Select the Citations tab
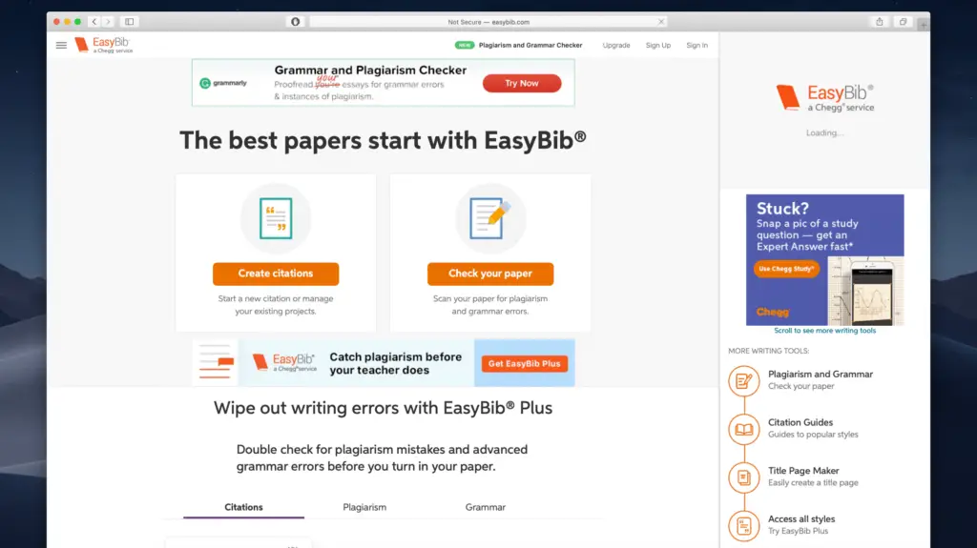Screen dimensions: 977x548 tap(243, 507)
